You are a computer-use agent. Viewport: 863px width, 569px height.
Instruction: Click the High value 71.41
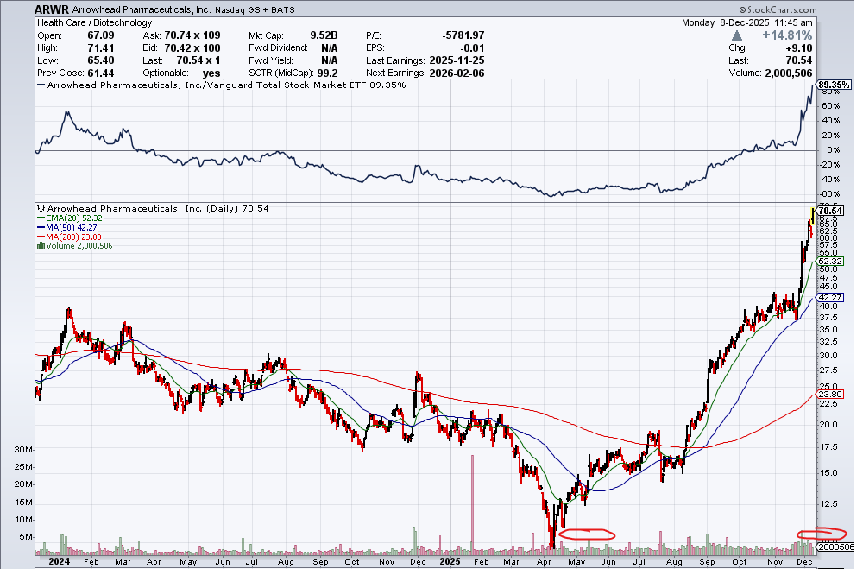tap(101, 48)
